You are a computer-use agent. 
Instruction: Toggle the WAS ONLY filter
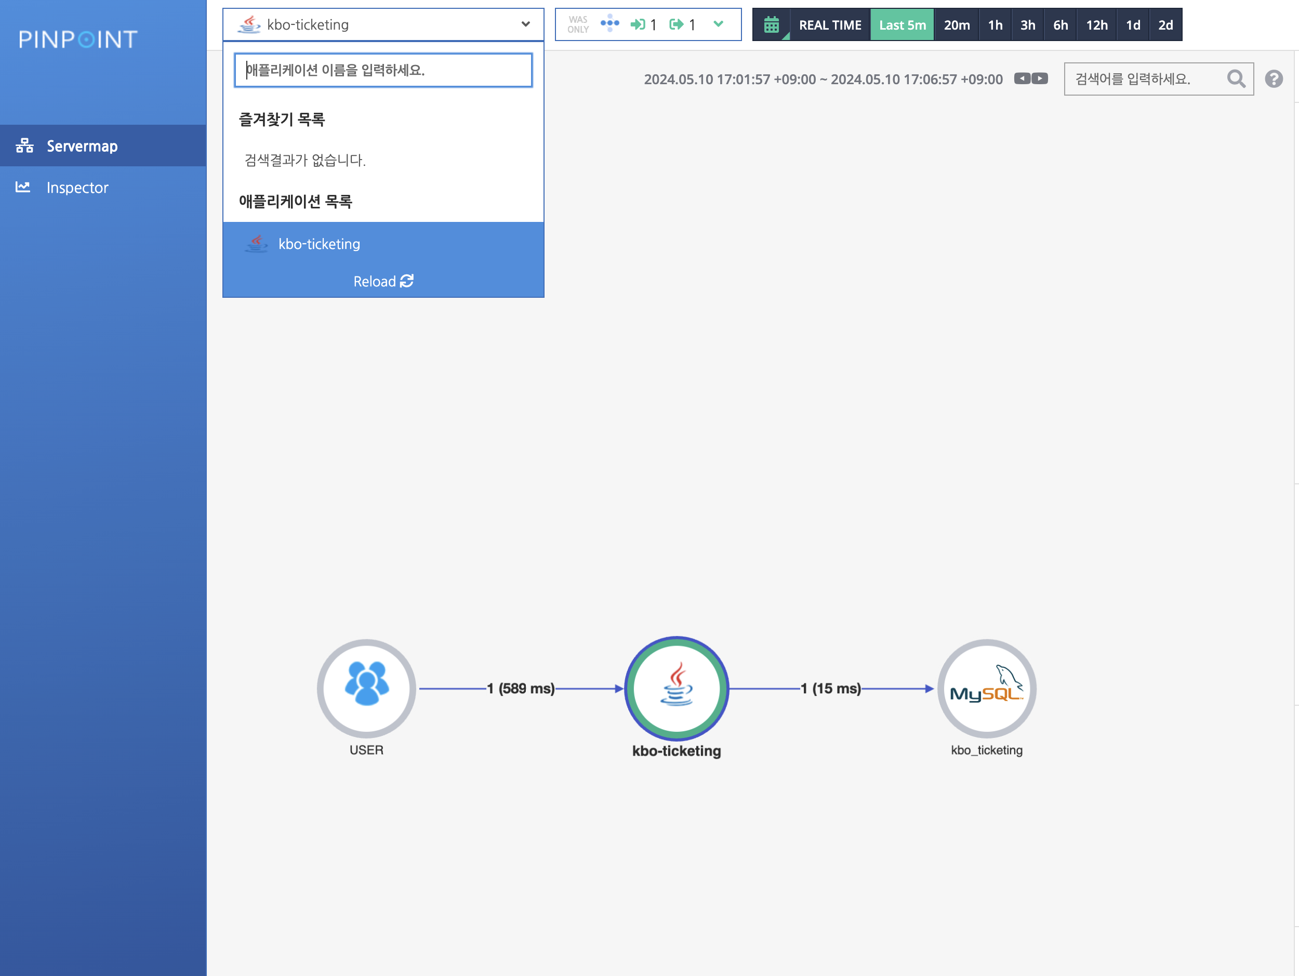(x=578, y=24)
